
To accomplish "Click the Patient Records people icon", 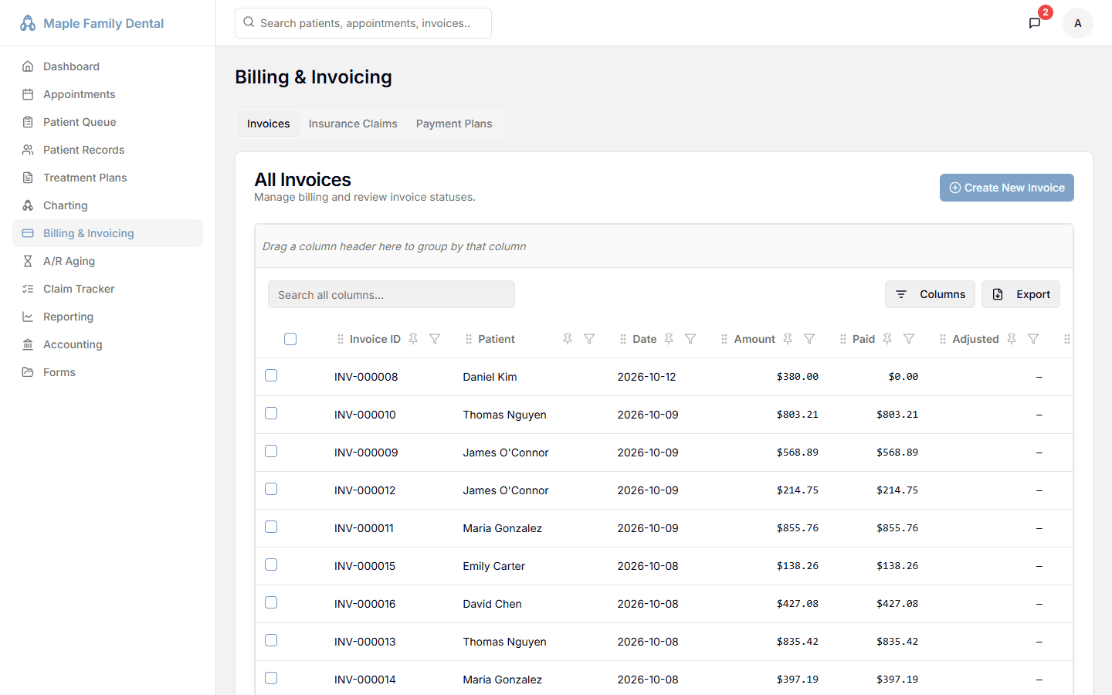I will coord(28,150).
